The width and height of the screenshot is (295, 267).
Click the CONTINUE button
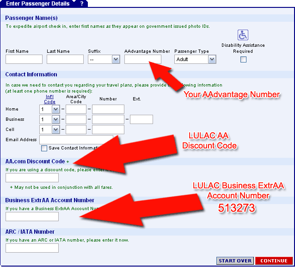click(274, 261)
